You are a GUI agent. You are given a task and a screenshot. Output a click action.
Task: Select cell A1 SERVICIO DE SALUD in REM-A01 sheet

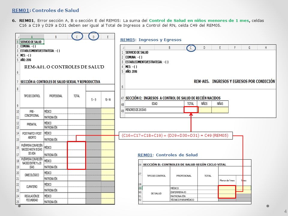(32, 42)
